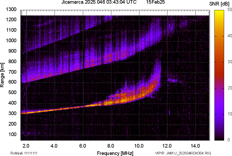232x156 pixels.
Task: Click the 'Range [km]' axis label
Action: click(x=2, y=75)
